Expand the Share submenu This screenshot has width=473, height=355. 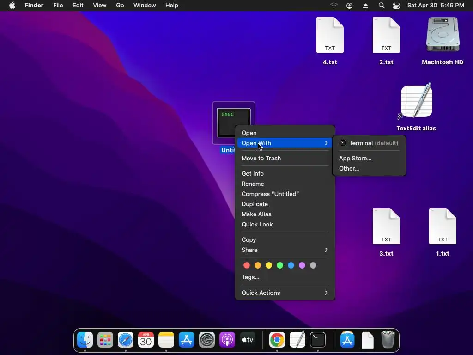coord(285,250)
